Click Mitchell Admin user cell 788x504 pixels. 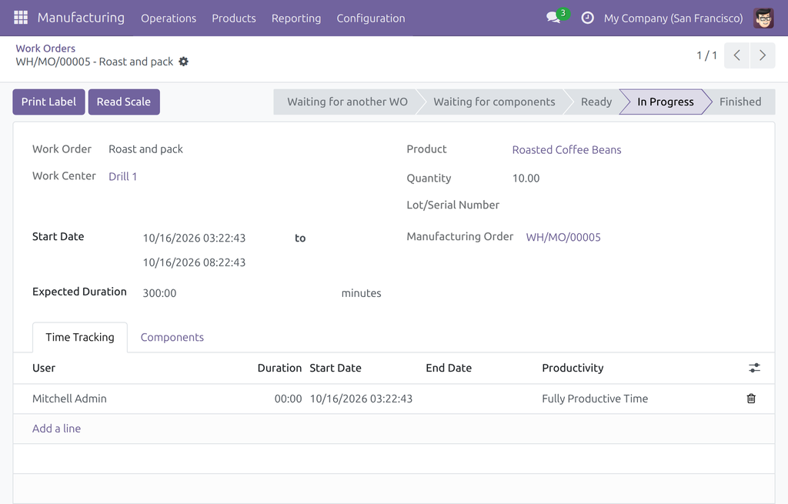coord(69,399)
